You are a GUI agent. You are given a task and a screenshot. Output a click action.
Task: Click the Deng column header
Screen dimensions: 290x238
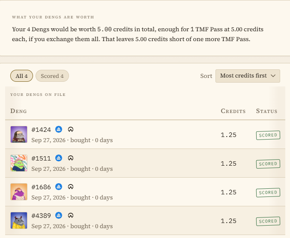18,111
